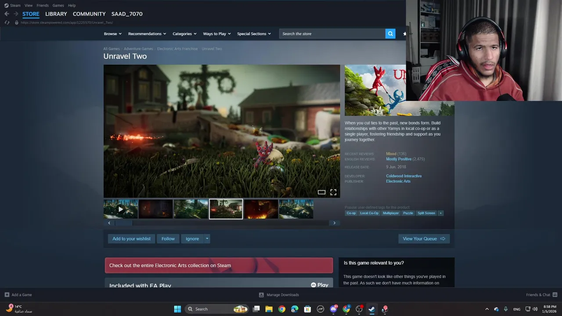The width and height of the screenshot is (562, 316).
Task: Open the Mostly Positive reviews link
Action: tap(399, 159)
